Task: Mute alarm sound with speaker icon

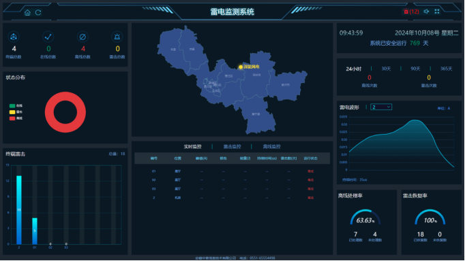Action: pyautogui.click(x=426, y=12)
